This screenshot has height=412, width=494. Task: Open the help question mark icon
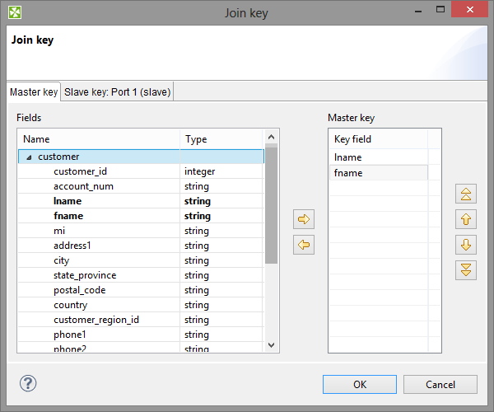click(28, 383)
